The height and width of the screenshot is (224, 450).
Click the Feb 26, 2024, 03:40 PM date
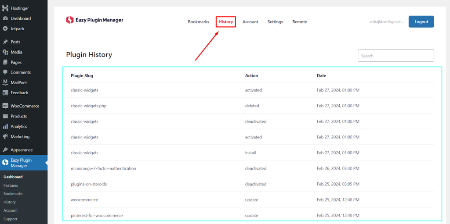click(x=338, y=168)
